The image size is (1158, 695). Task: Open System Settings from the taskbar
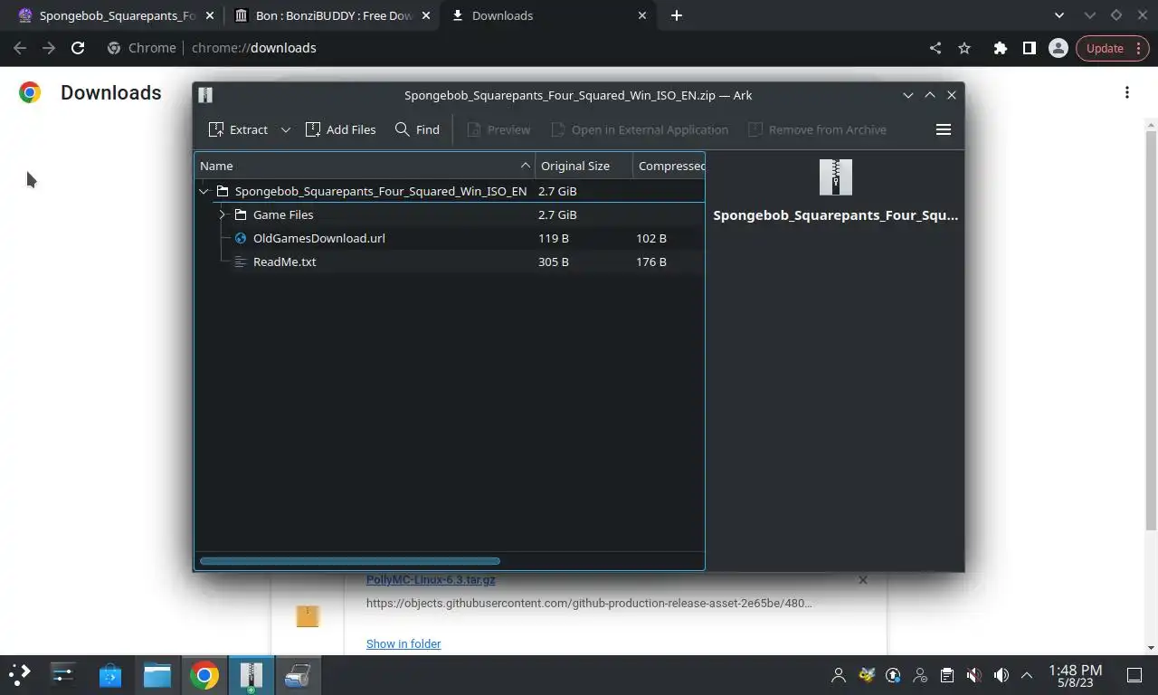(x=62, y=675)
